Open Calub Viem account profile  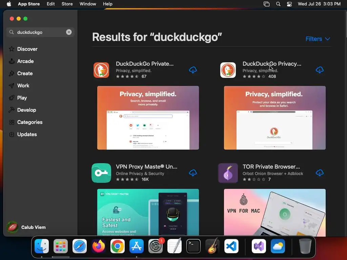point(26,227)
